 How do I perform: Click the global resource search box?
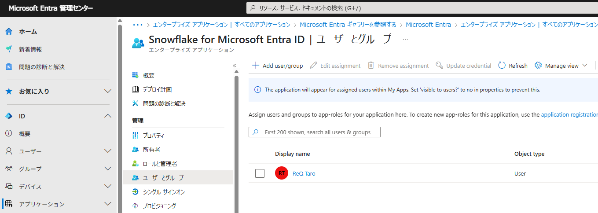point(422,8)
